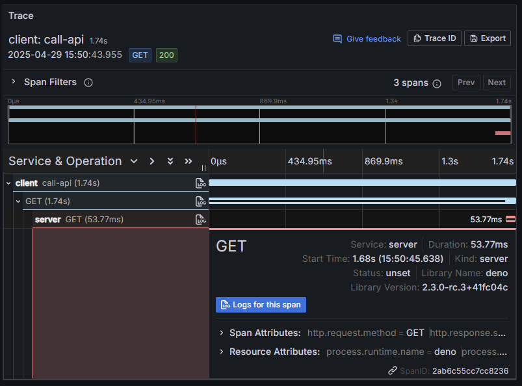Screen dimensions: 522x386
Task: Open logs for the GET (1.74s) span
Action: tap(202, 201)
